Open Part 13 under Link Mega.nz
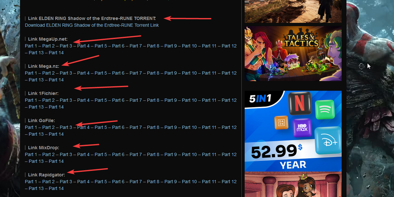Screen dimensions: 394x197 coord(36,80)
